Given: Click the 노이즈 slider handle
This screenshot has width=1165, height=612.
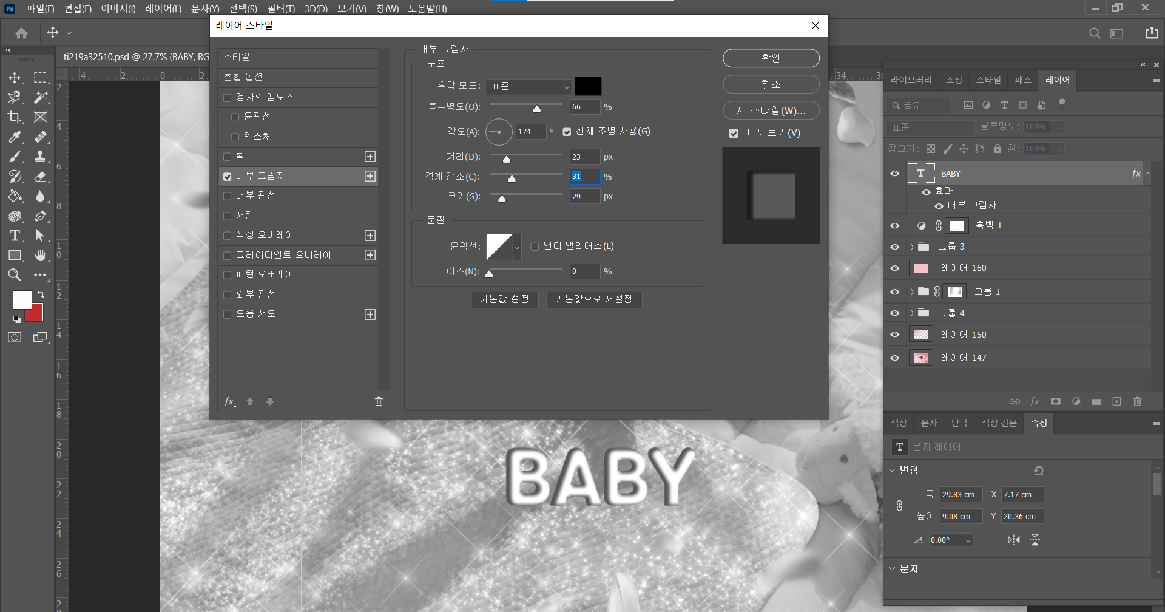Looking at the screenshot, I should 489,273.
